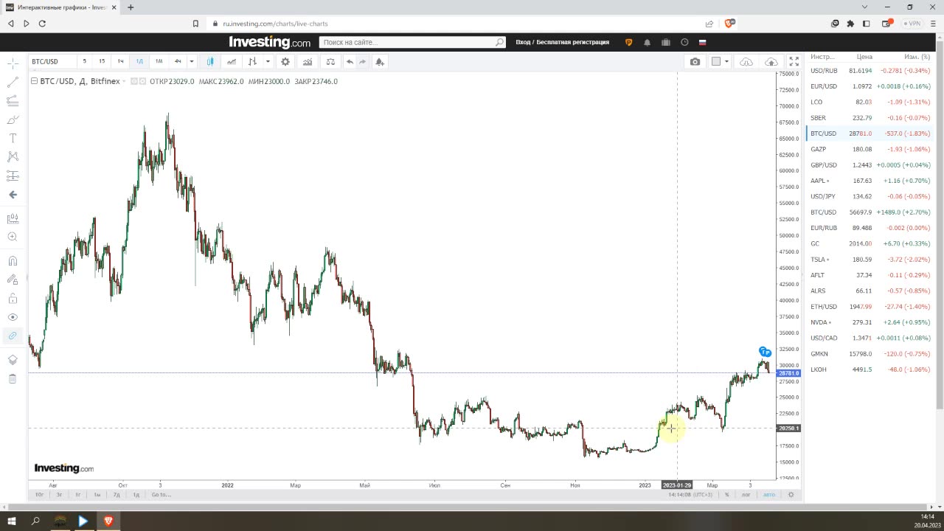Select the trend line drawing tool
Viewport: 944px width, 531px height.
[13, 83]
